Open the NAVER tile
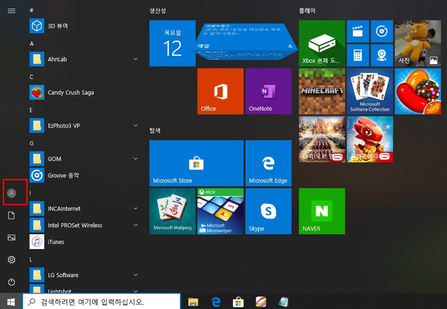 point(322,211)
